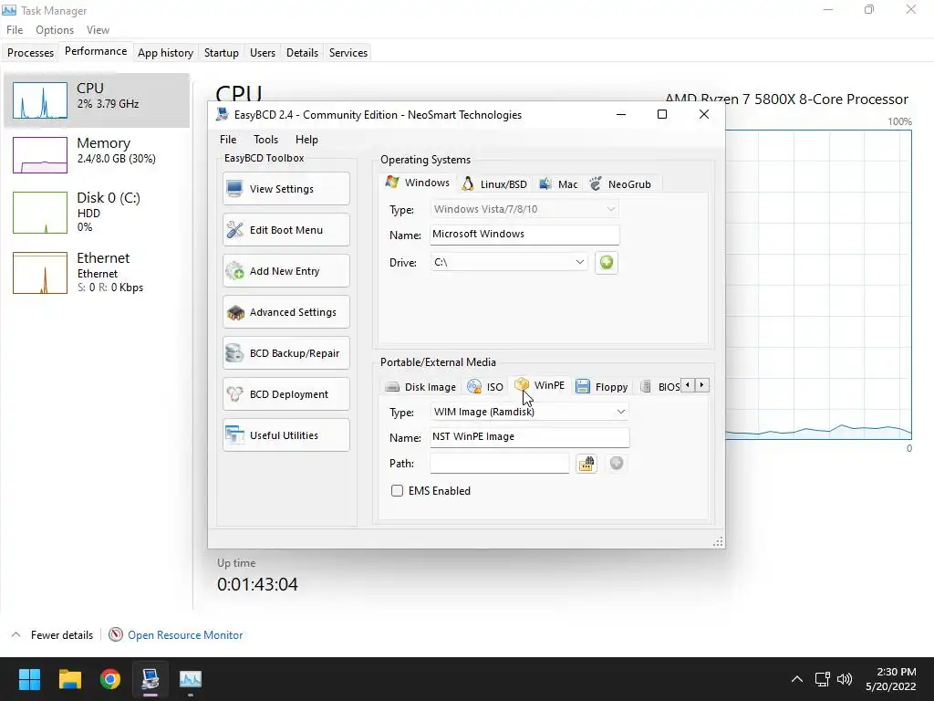This screenshot has width=934, height=701.
Task: Open Edit Boot Menu section
Action: coord(285,230)
